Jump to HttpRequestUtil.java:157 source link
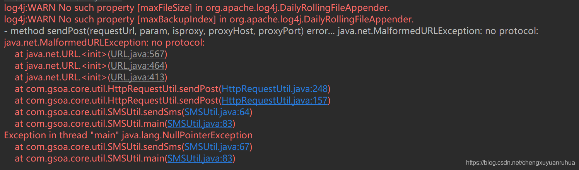The image size is (579, 170). coord(275,100)
